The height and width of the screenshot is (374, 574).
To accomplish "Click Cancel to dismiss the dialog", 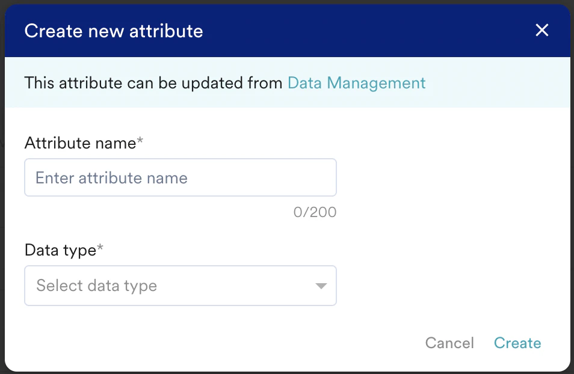I will (449, 343).
